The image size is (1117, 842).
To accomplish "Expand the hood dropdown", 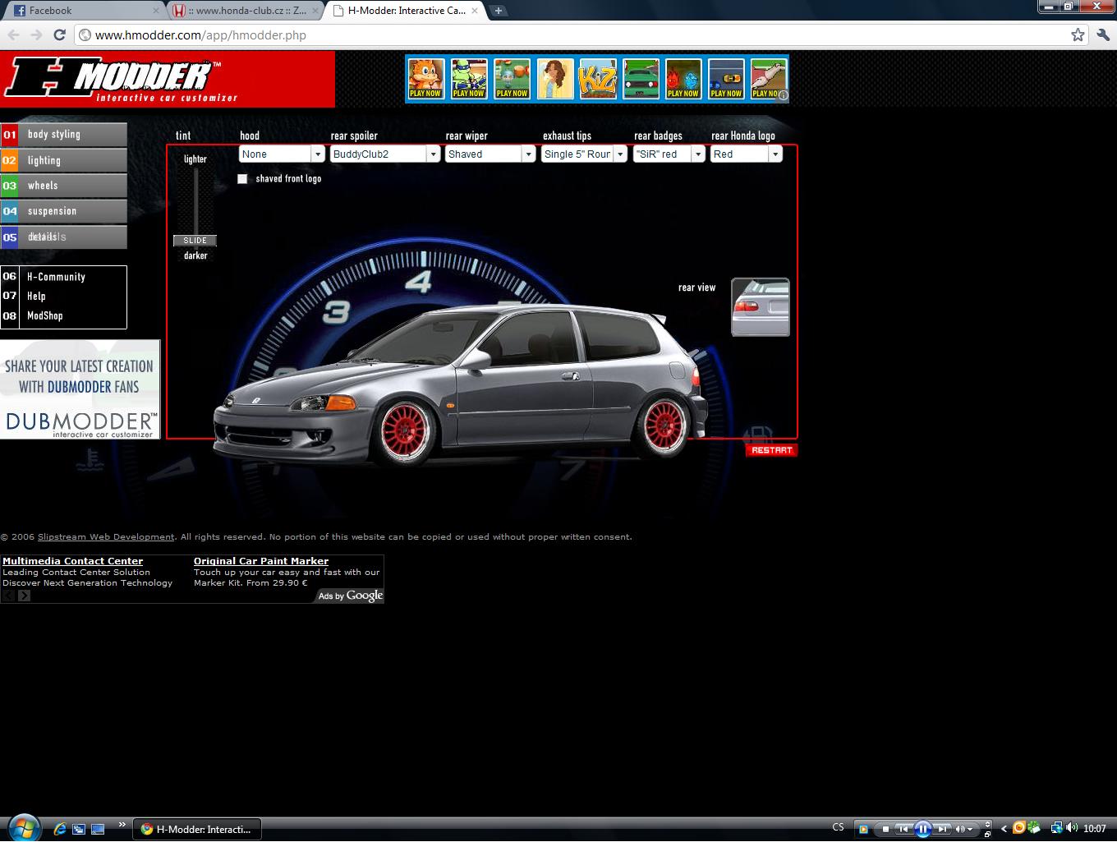I will click(x=317, y=154).
